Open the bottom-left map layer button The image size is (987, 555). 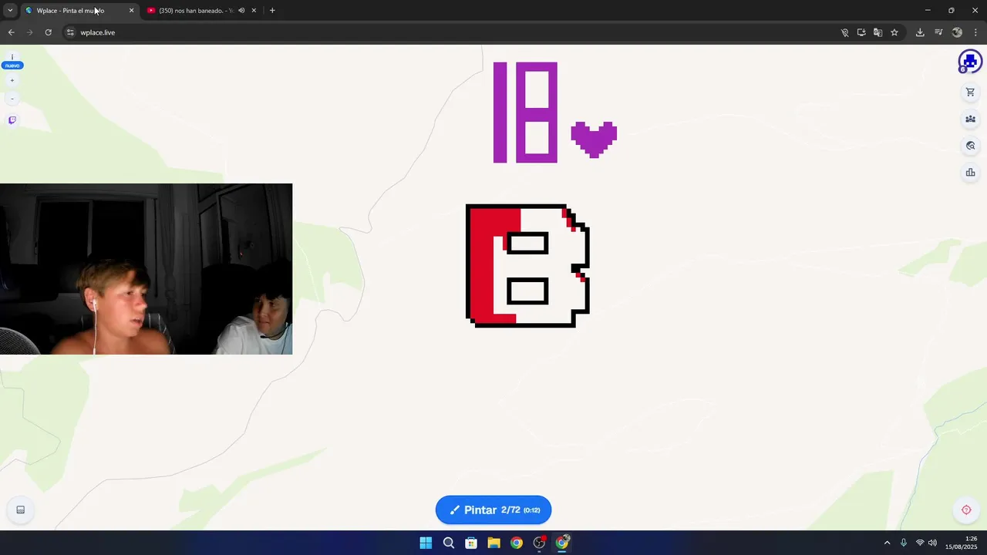click(21, 510)
